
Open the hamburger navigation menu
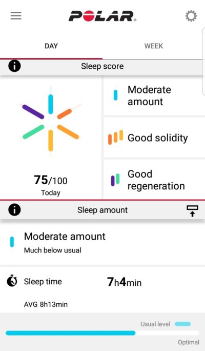click(16, 16)
